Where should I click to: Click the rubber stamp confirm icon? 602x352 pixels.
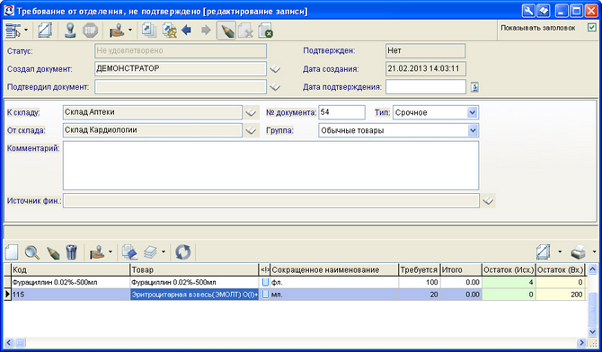pyautogui.click(x=70, y=31)
